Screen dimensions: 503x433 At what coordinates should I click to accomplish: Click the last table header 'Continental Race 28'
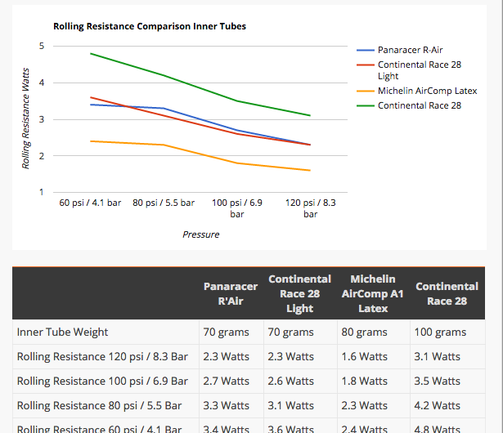[x=447, y=293]
